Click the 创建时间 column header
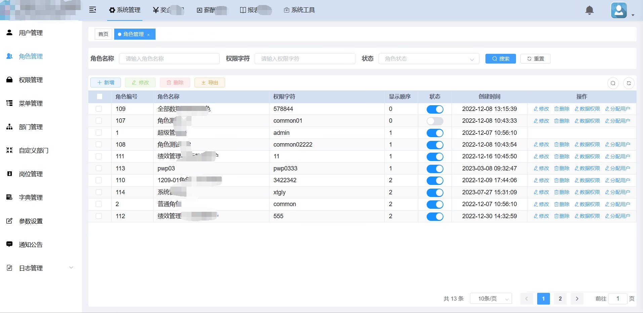643x313 pixels. 489,97
